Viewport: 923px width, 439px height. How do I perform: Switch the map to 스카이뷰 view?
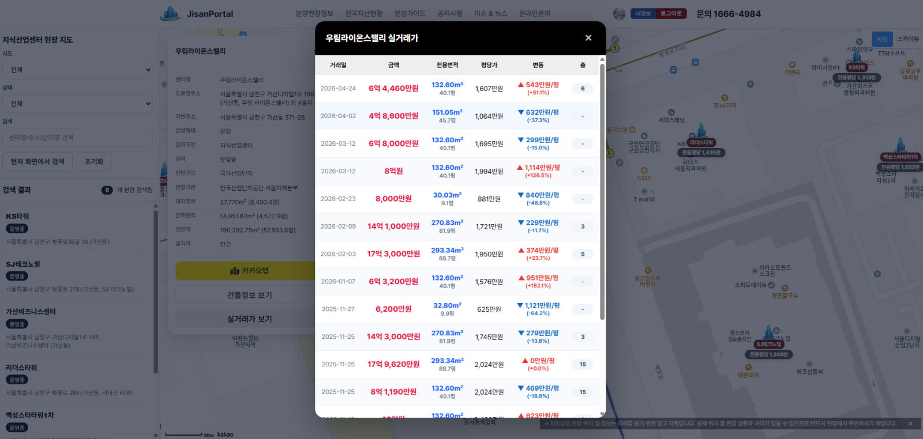pyautogui.click(x=908, y=39)
